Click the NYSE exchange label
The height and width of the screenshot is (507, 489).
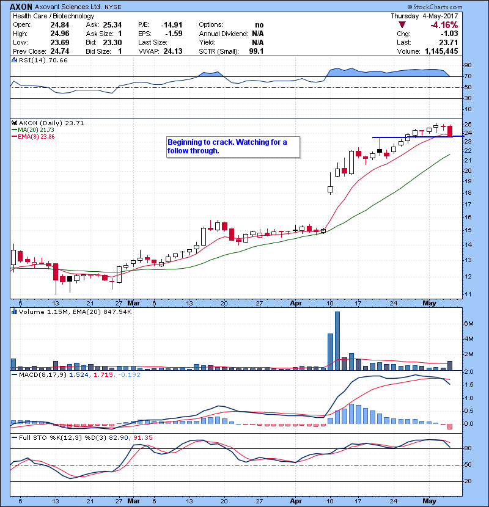(x=113, y=7)
